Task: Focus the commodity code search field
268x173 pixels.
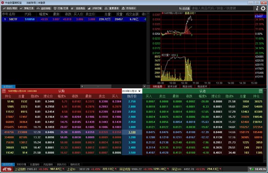Action: pos(222,8)
